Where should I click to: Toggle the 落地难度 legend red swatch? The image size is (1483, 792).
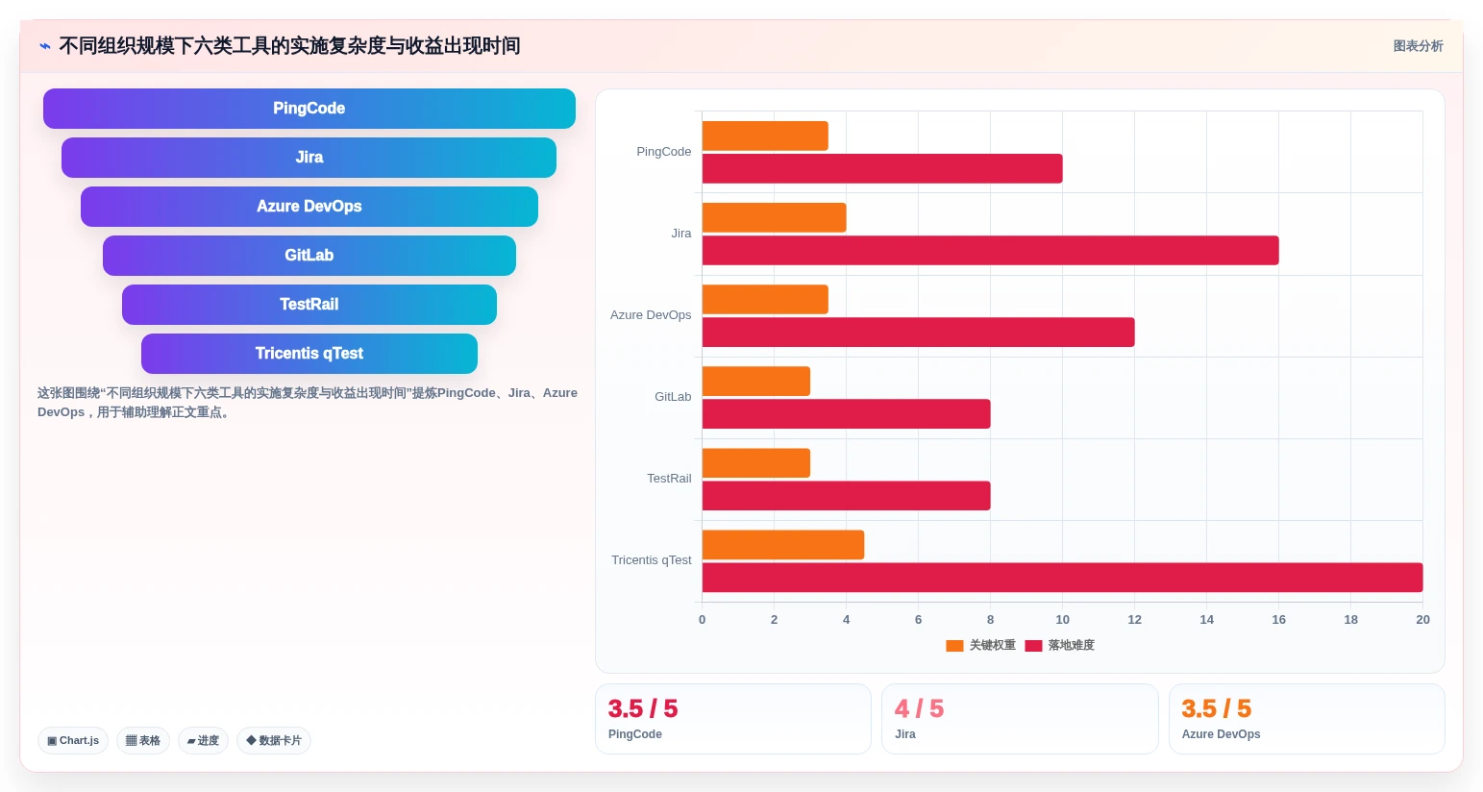click(1033, 646)
